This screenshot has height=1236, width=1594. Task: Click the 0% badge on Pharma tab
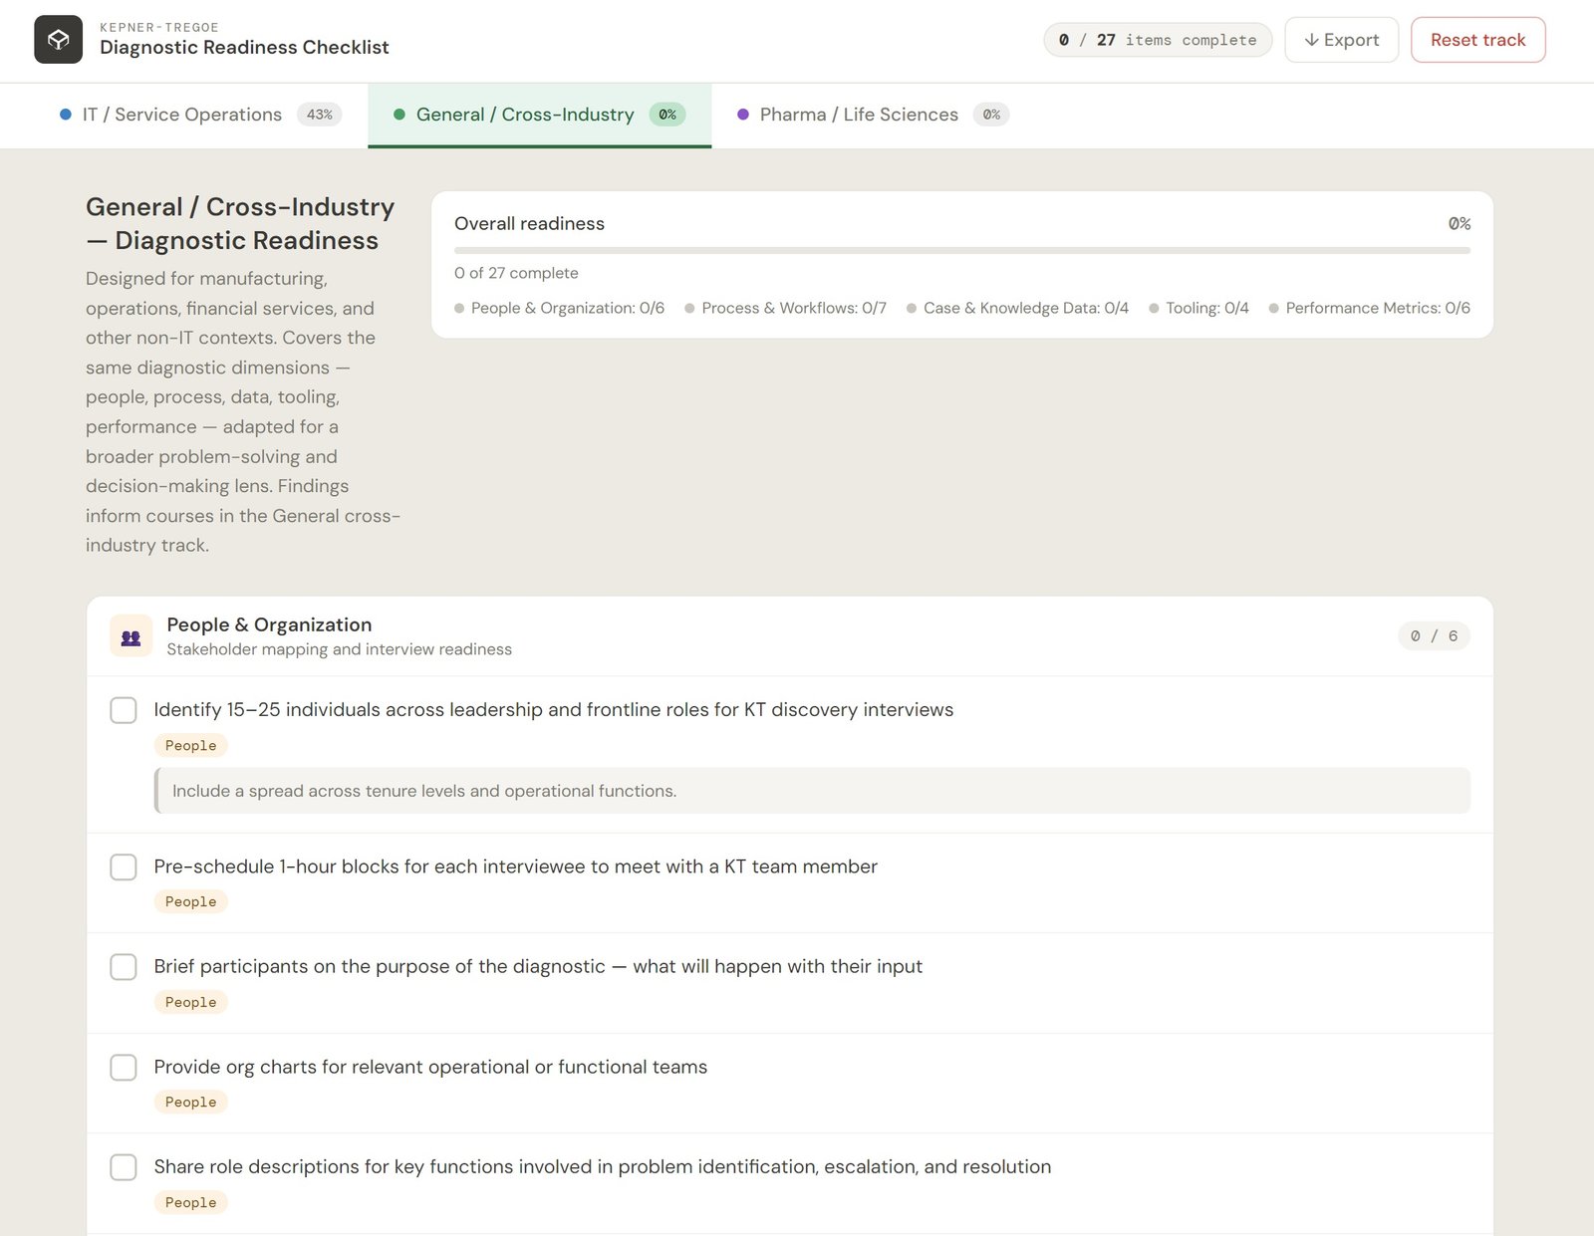coord(991,115)
